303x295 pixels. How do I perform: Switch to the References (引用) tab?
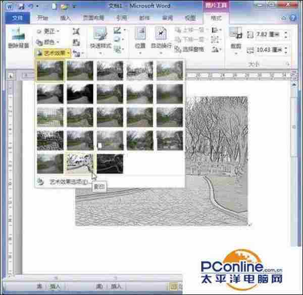pos(122,18)
